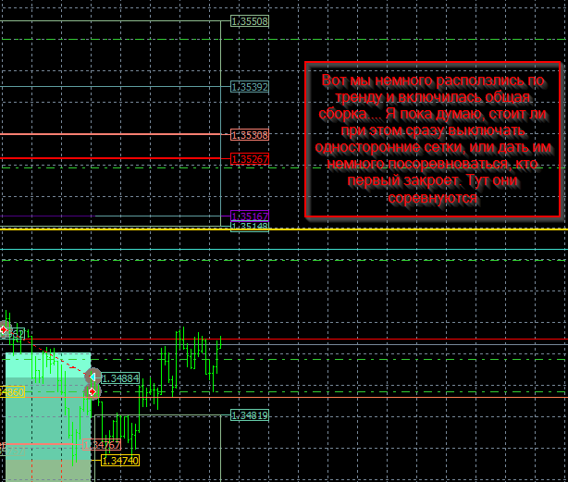Image resolution: width=568 pixels, height=482 pixels.
Task: Select the thick yellow horizontal line
Action: pos(284,229)
